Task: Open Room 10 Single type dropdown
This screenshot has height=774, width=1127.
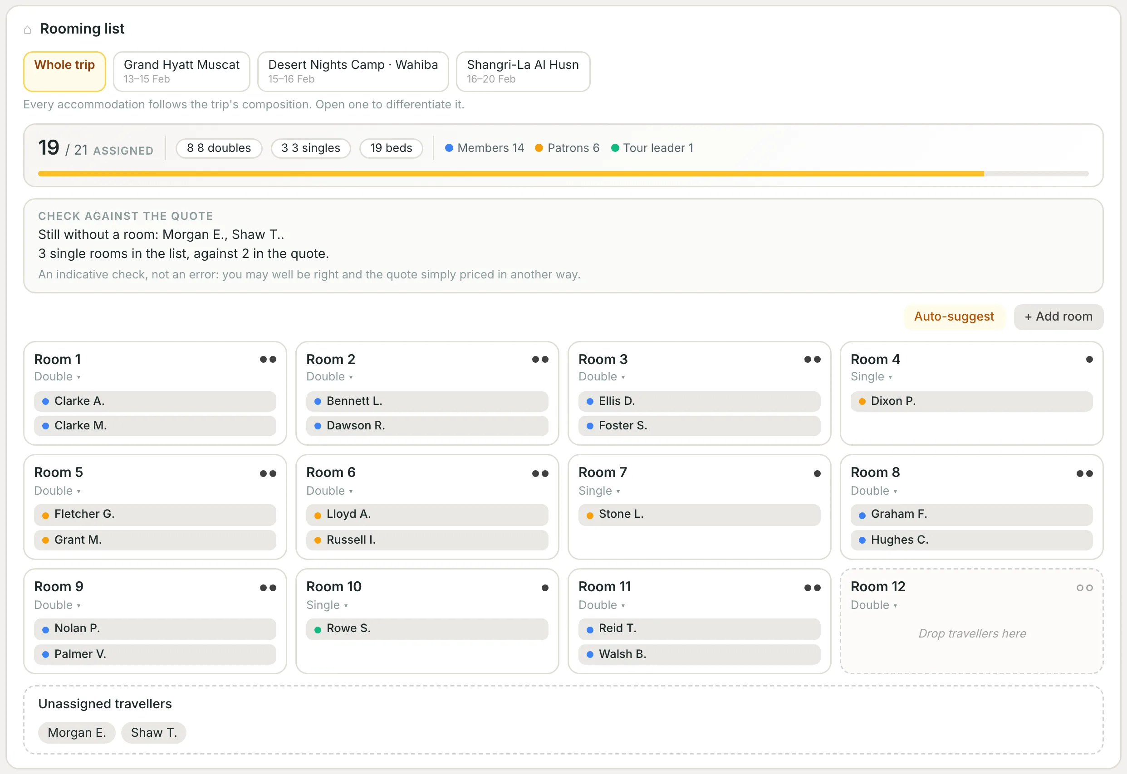Action: 327,605
